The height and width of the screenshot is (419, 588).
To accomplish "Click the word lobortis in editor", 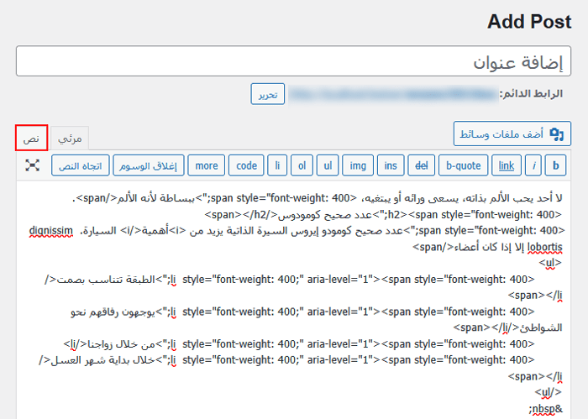I will pos(545,247).
